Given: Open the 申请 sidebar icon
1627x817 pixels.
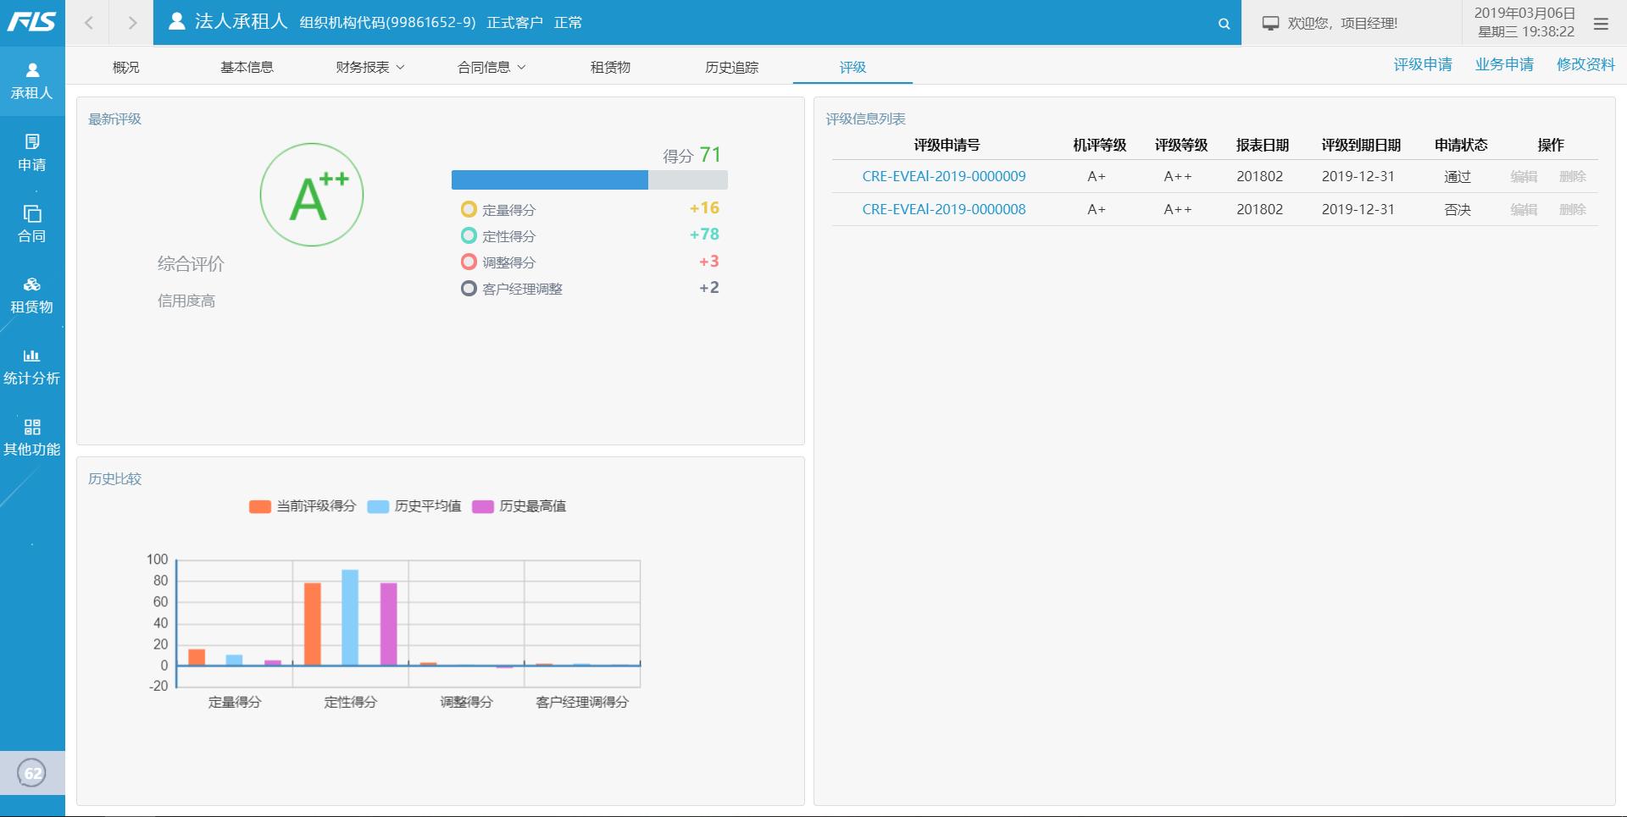Looking at the screenshot, I should (x=32, y=142).
